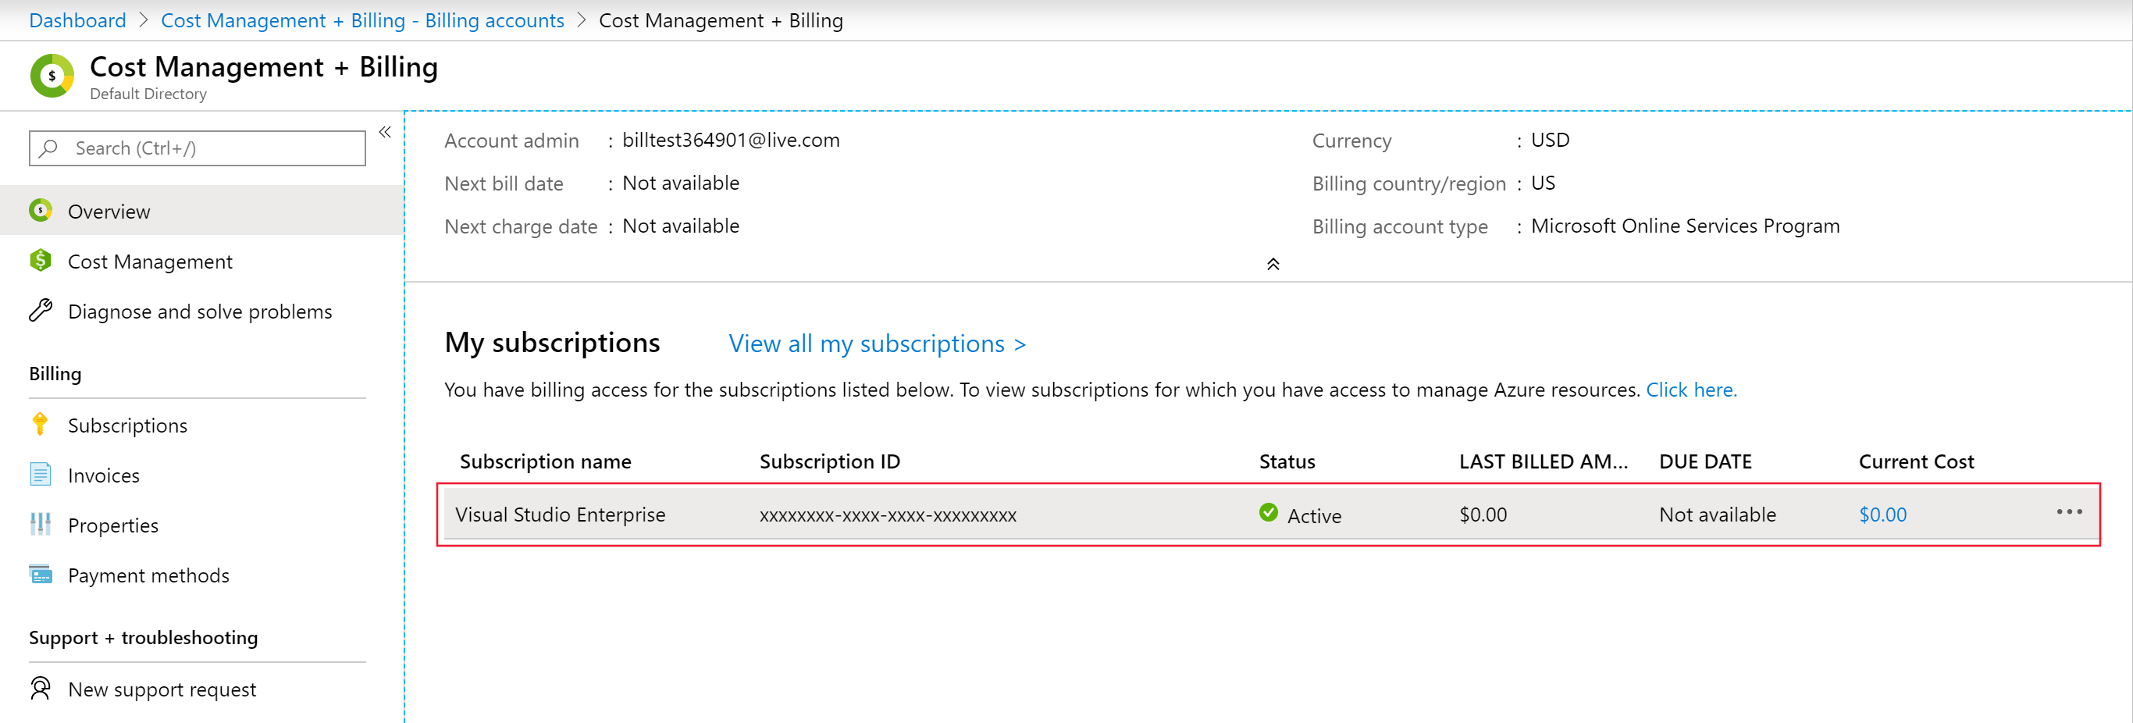Image resolution: width=2133 pixels, height=723 pixels.
Task: Sort by DUE DATE column header
Action: (x=1705, y=461)
